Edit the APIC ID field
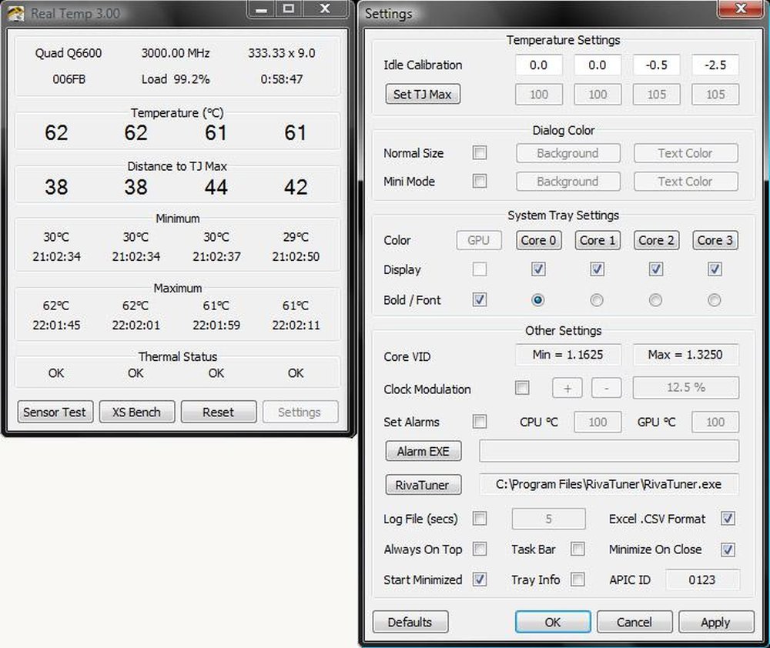This screenshot has height=648, width=770. [702, 580]
